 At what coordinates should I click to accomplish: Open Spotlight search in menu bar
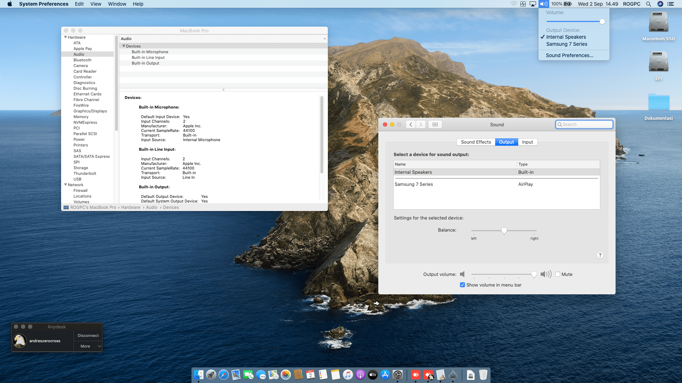click(649, 4)
